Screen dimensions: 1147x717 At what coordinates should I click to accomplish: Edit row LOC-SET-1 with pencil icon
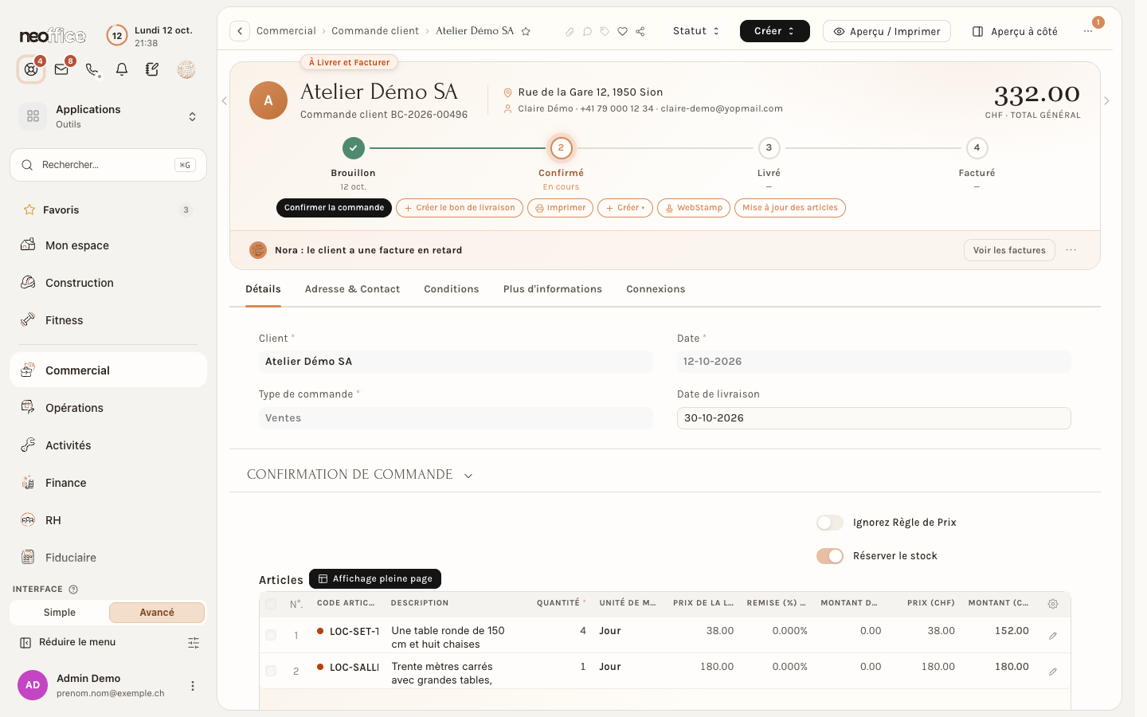click(1053, 636)
